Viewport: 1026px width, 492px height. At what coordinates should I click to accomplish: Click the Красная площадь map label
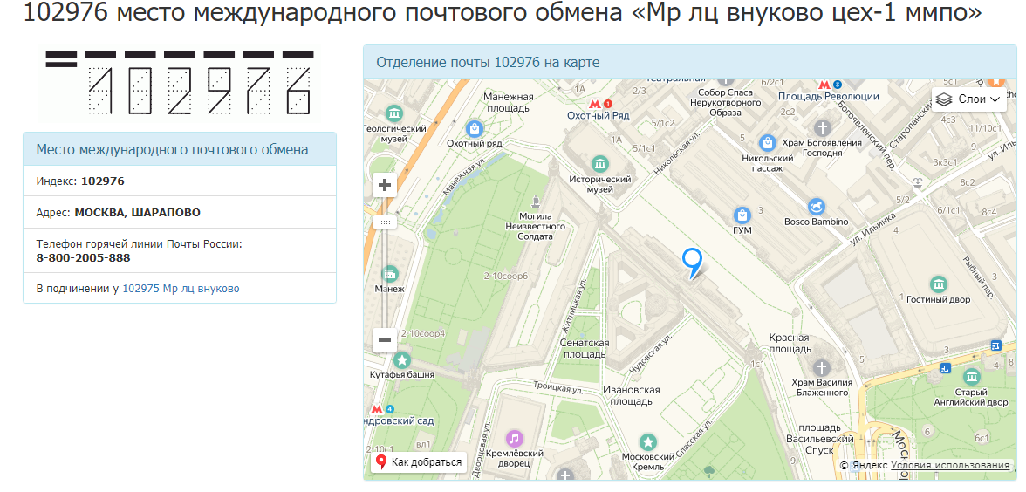point(789,344)
